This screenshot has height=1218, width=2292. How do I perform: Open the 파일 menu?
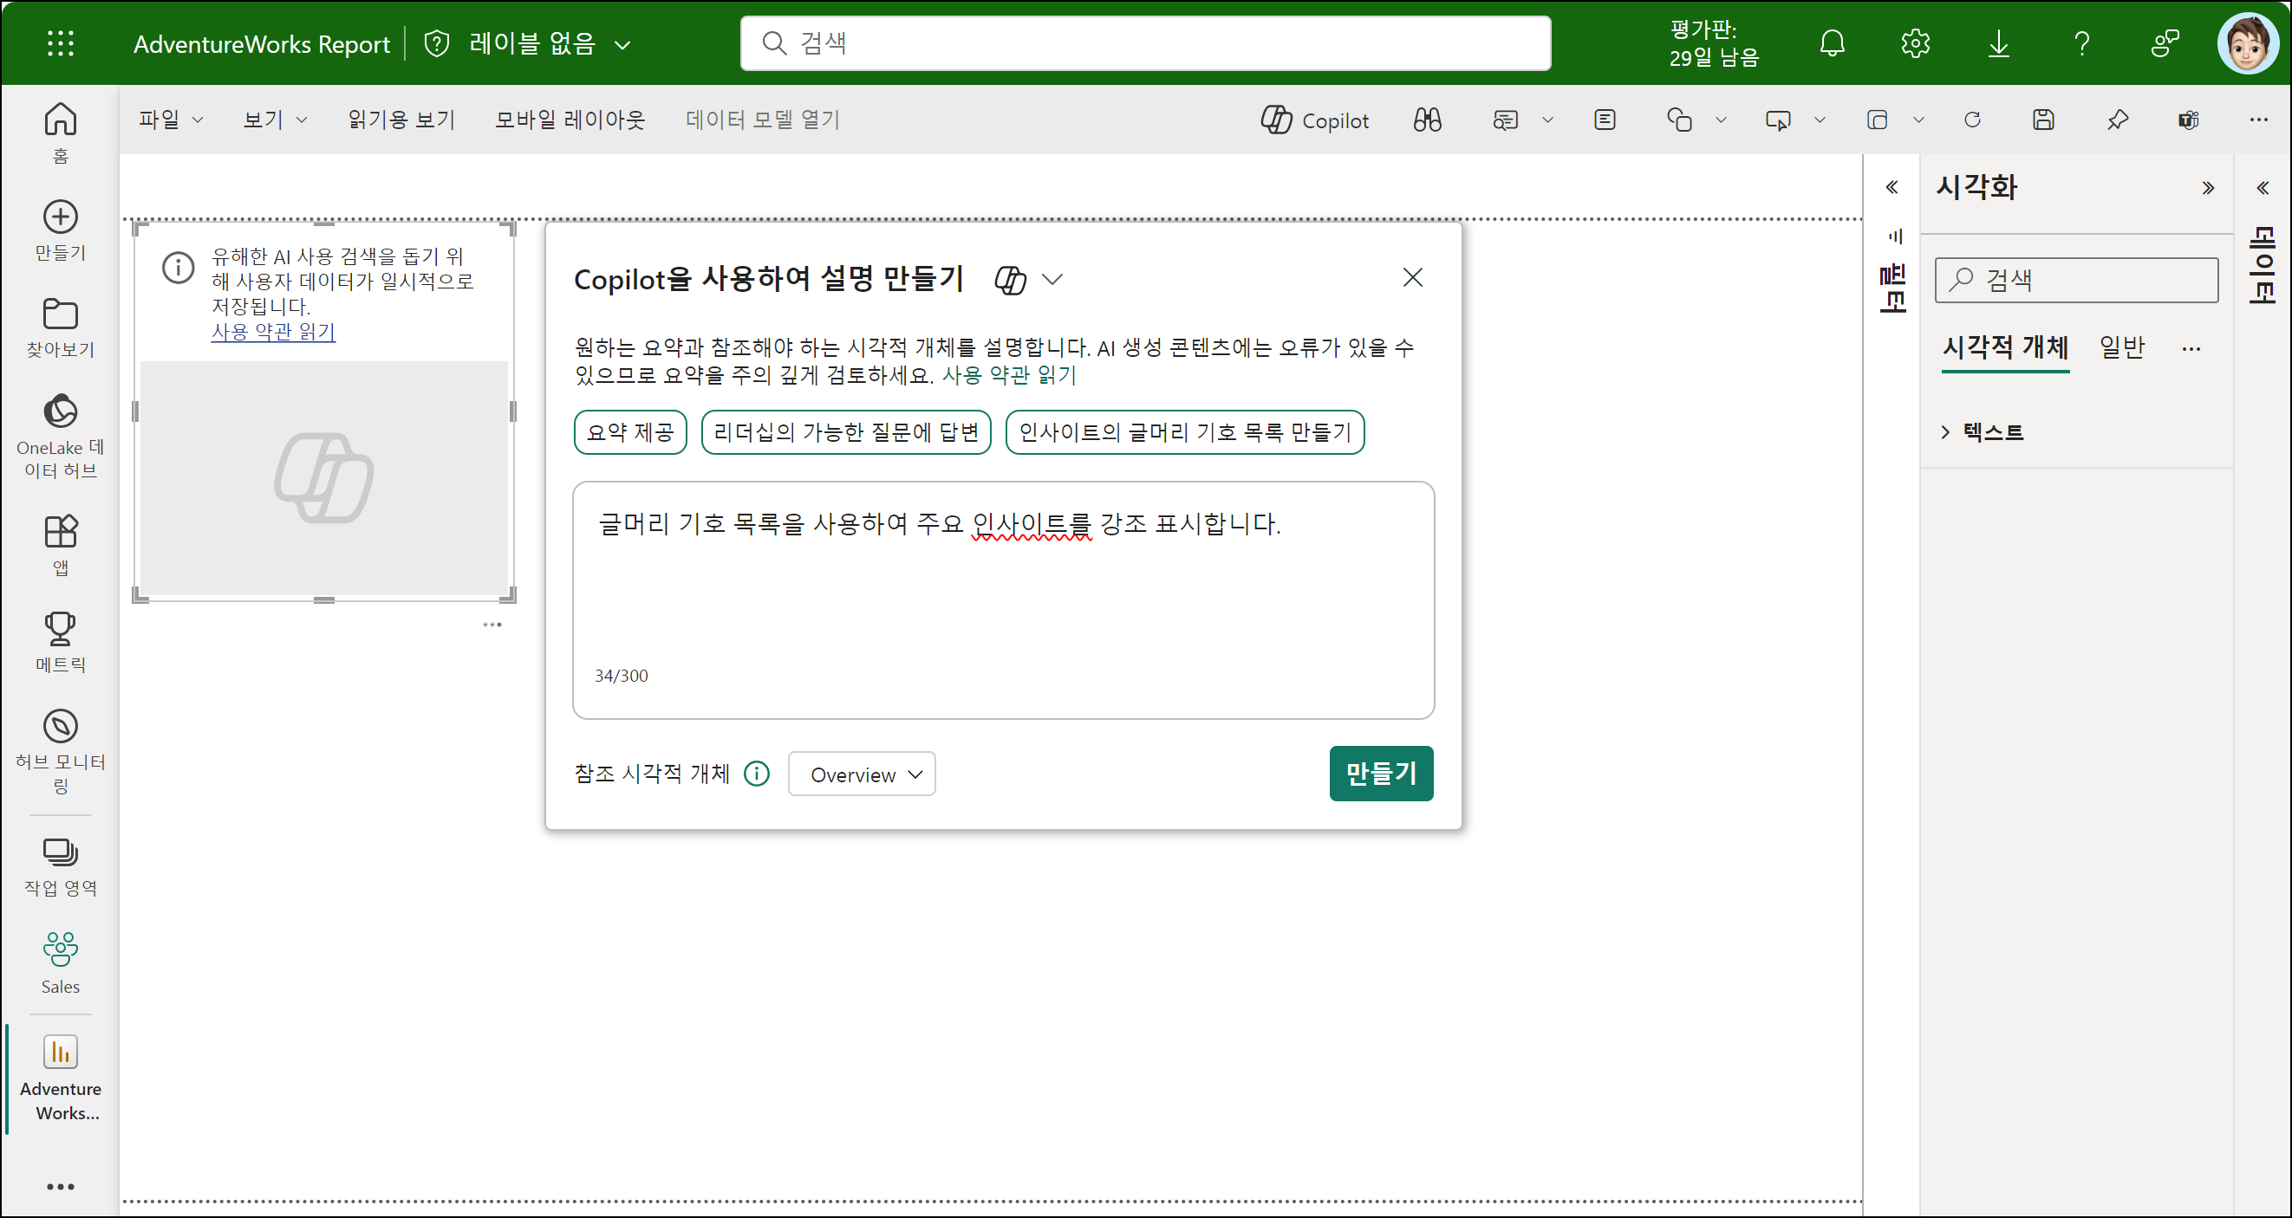tap(169, 120)
